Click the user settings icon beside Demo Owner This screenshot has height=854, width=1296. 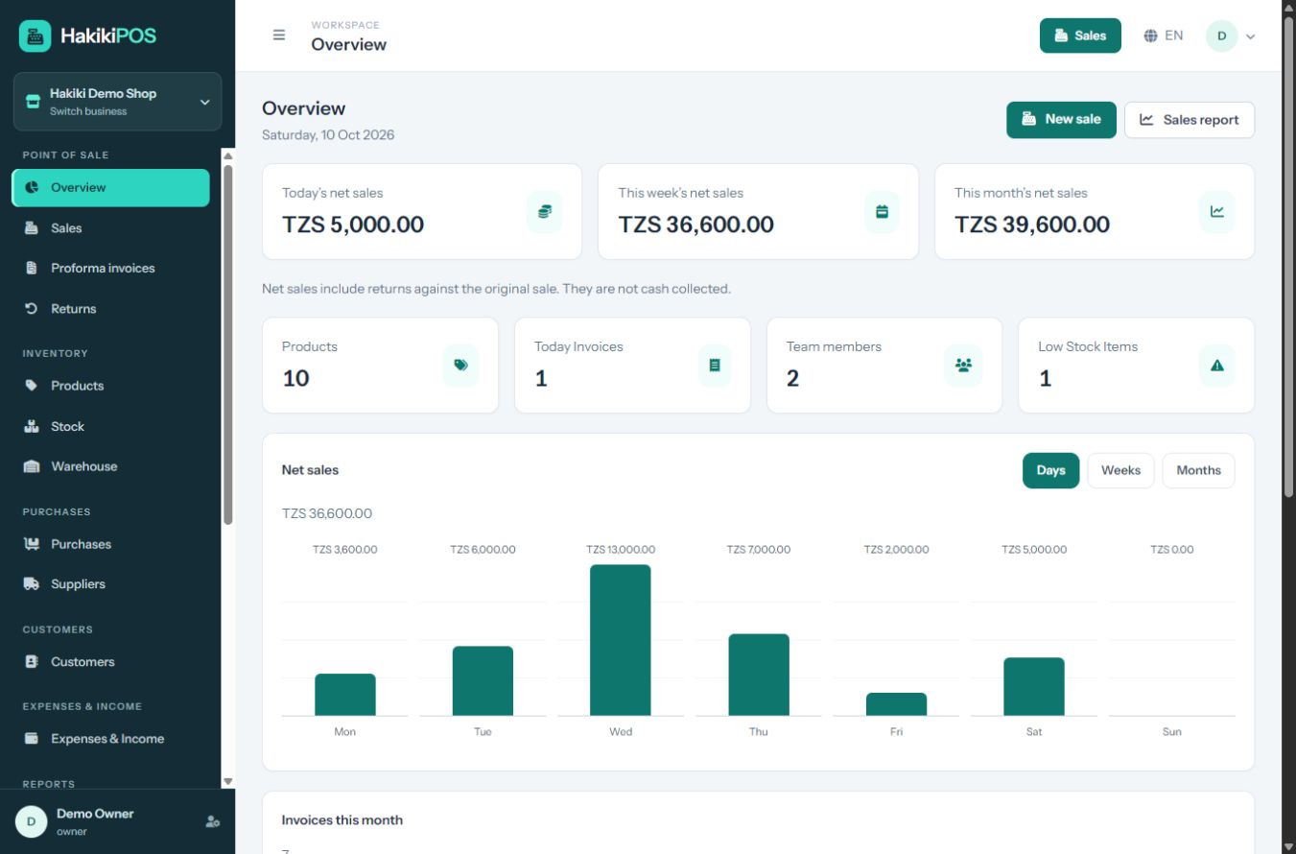[213, 821]
